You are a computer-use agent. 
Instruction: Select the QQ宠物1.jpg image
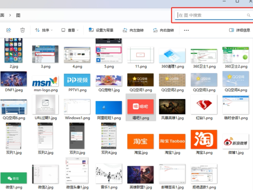109,80
